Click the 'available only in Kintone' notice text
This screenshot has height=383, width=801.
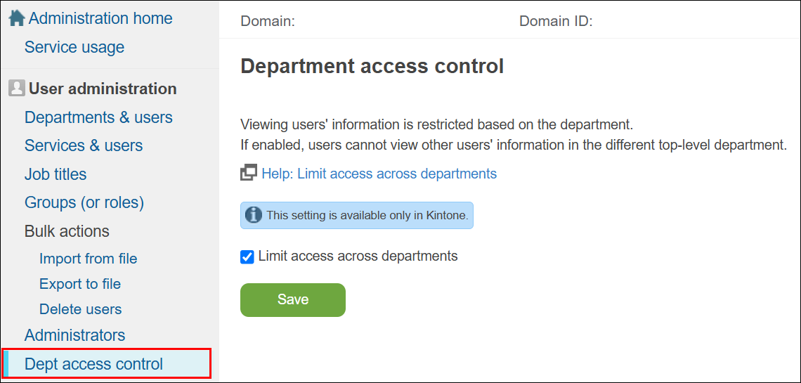click(367, 216)
